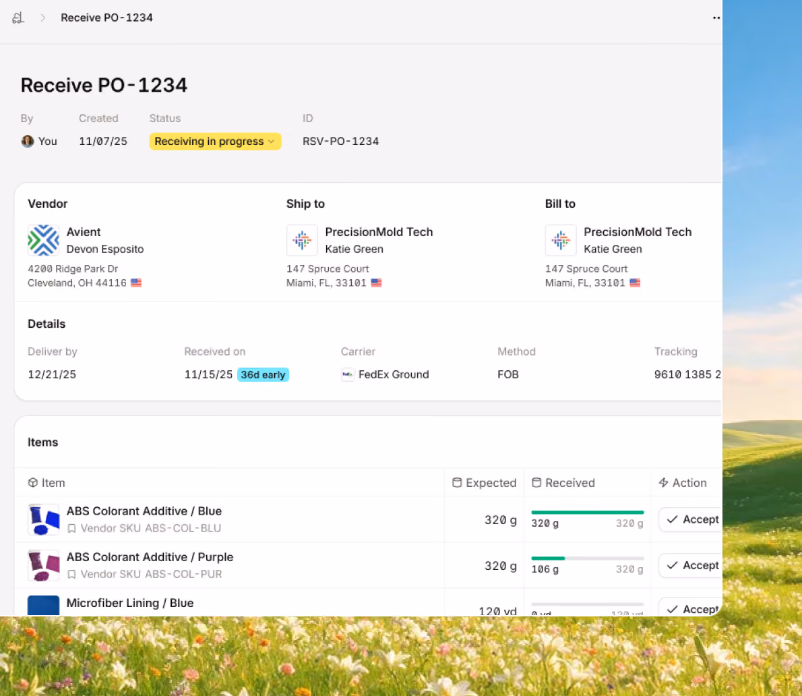Open ABS Colorant Additive Blue thumbnail

point(43,519)
